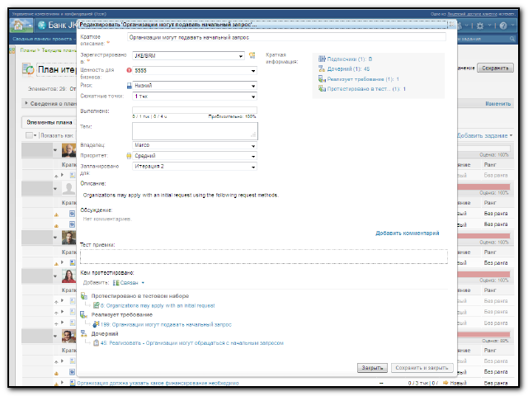Click Сохранить button in background plan page

click(495, 68)
